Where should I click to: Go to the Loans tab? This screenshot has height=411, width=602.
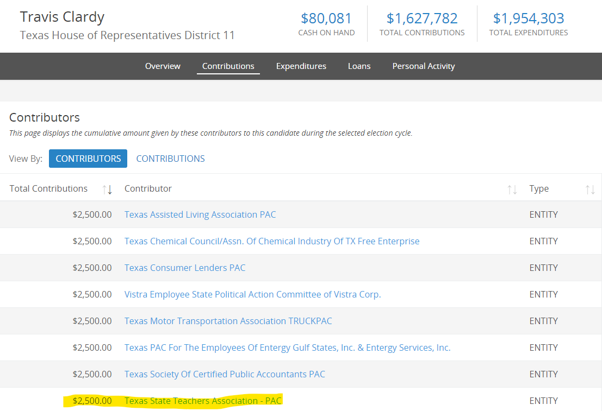[x=359, y=66]
